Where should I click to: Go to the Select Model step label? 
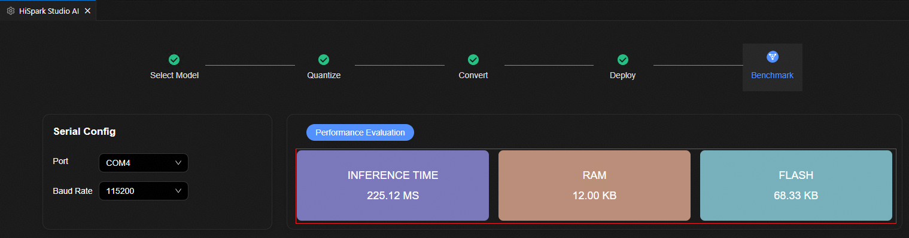click(x=174, y=75)
